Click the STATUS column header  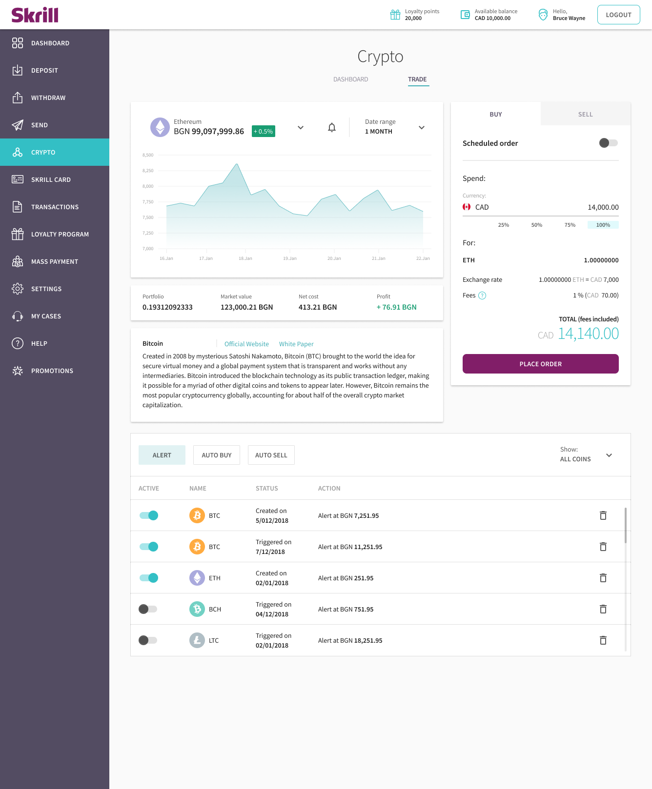point(267,488)
